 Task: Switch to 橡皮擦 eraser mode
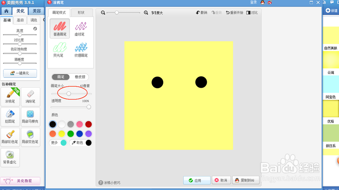click(x=80, y=77)
